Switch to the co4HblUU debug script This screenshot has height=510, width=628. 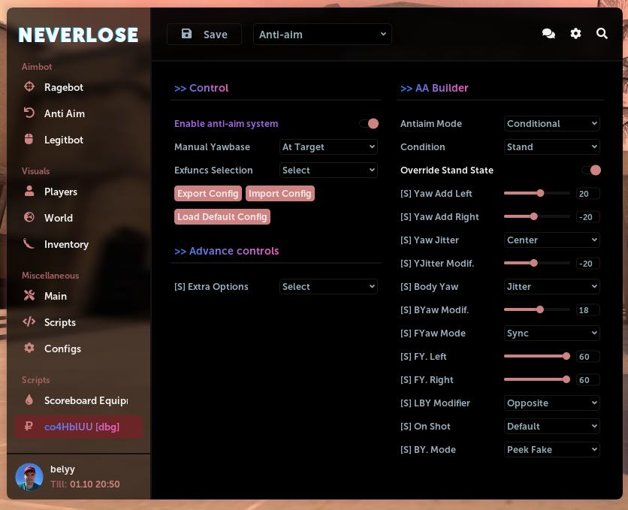pos(82,427)
